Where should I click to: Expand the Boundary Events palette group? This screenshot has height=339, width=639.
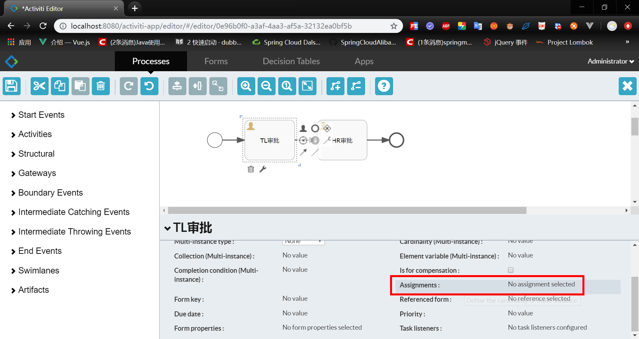tap(47, 193)
